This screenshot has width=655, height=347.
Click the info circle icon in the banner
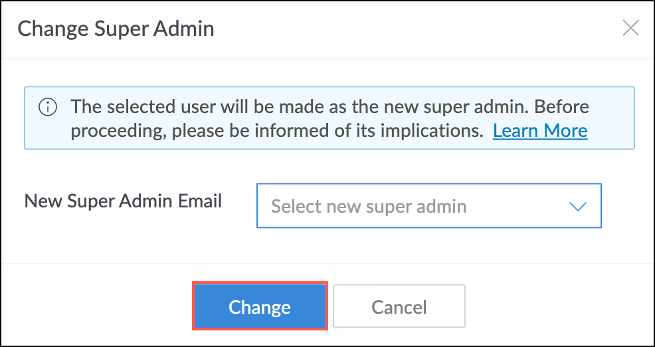[x=47, y=106]
